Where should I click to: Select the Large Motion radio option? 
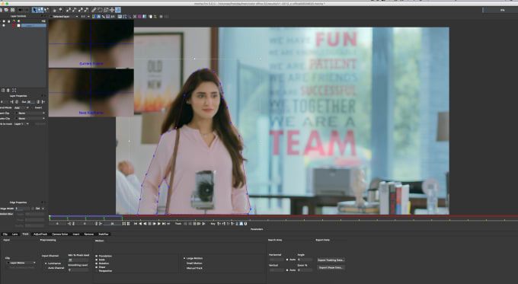184,258
